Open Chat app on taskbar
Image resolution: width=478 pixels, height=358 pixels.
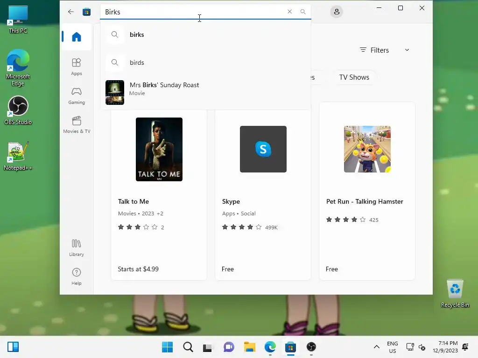pyautogui.click(x=229, y=347)
